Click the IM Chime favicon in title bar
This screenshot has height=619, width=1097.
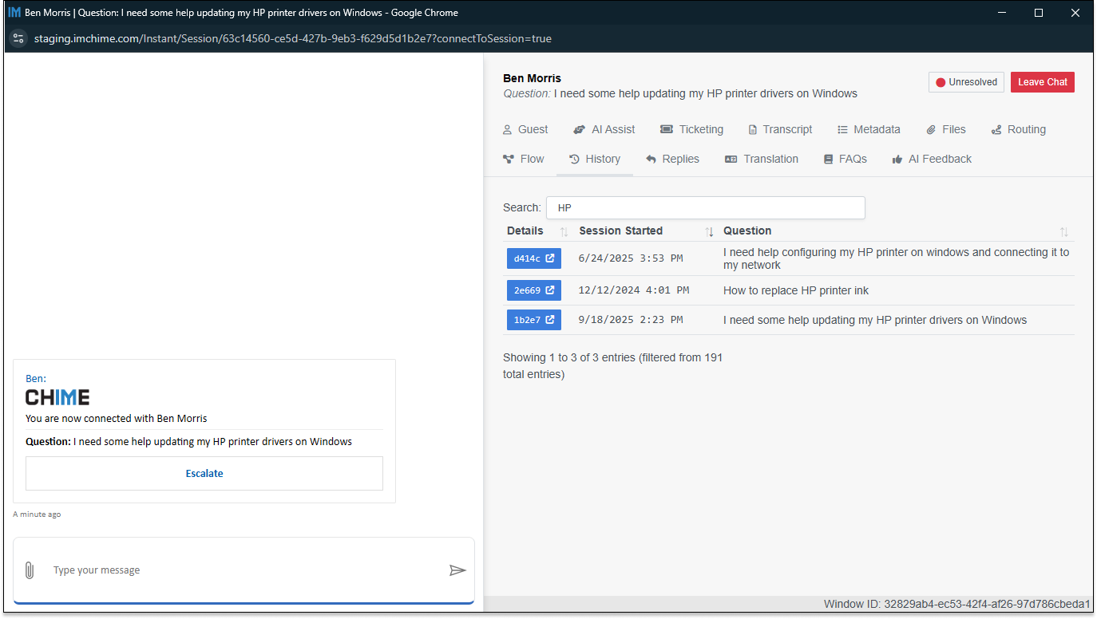pyautogui.click(x=14, y=13)
